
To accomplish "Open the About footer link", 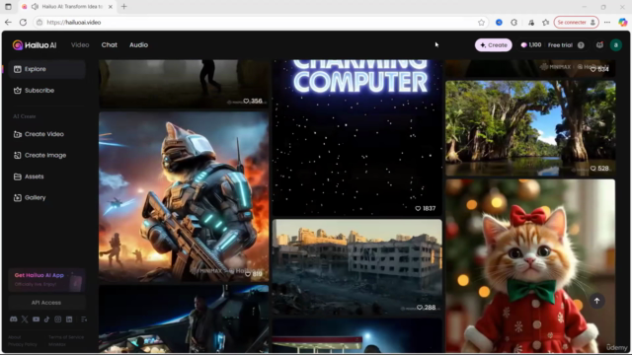I will (x=15, y=337).
